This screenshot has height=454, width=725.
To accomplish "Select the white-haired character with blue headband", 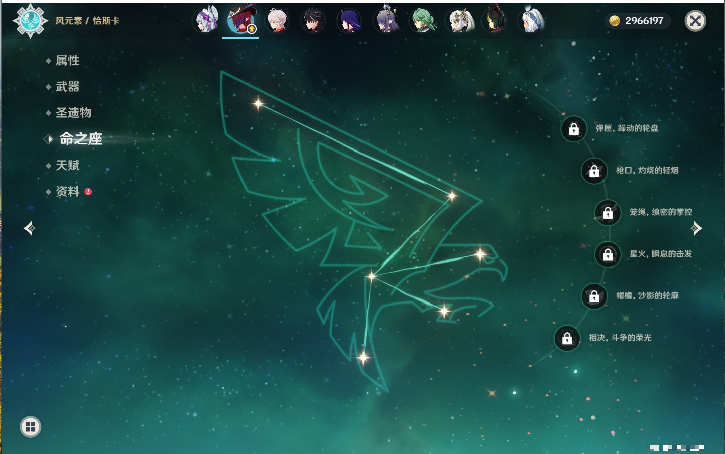I will coord(531,20).
